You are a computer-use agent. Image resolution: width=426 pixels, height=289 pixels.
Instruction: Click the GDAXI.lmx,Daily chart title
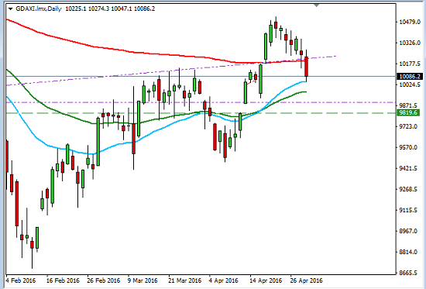point(39,9)
